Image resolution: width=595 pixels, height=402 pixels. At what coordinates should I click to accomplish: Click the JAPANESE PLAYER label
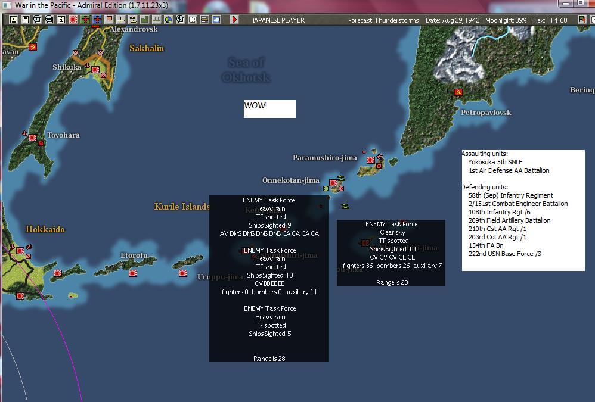(x=278, y=20)
